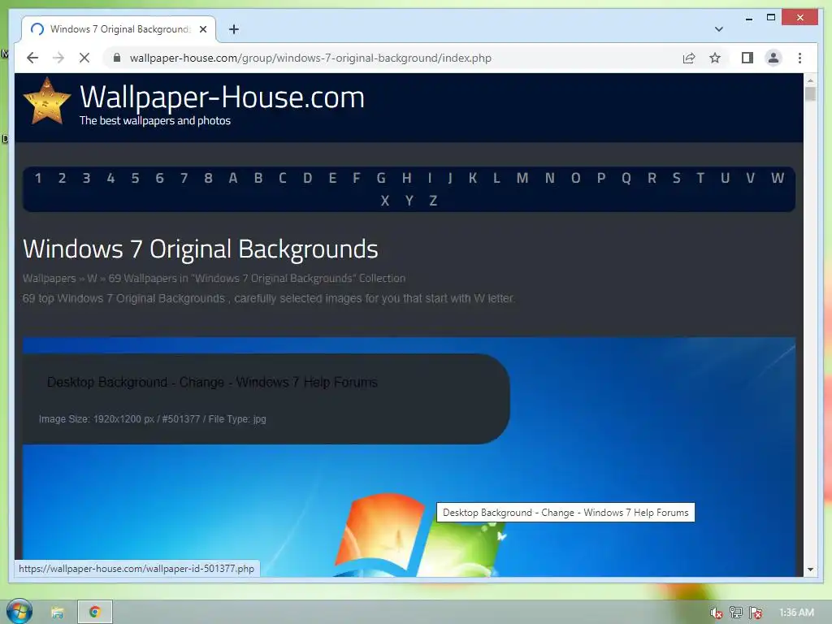The width and height of the screenshot is (832, 624).
Task: Click the page scrollbar down arrow
Action: [810, 570]
